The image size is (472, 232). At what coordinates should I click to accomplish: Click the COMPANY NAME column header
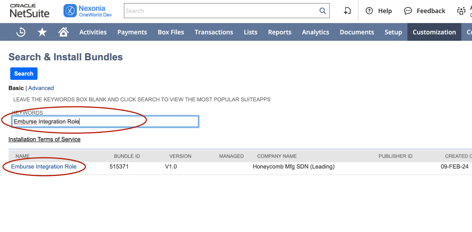[277, 156]
